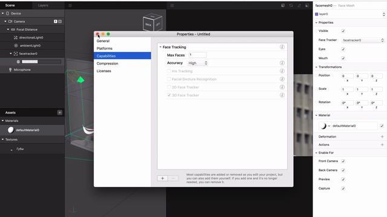Collapse the Enable For section
Viewport: 387px width, 217px height.
[316, 153]
